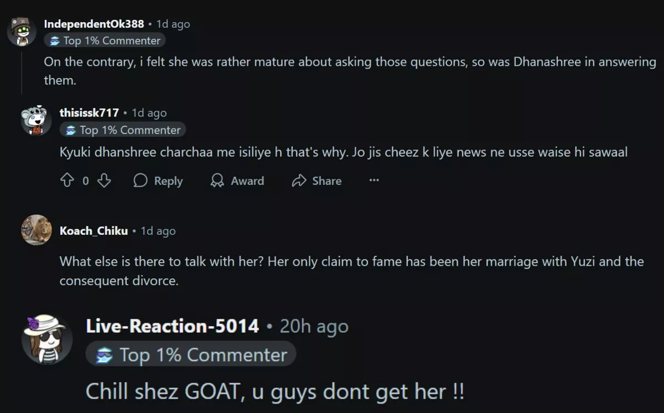The height and width of the screenshot is (413, 664).
Task: Open thisissk717's snoo avatar
Action: coord(36,119)
